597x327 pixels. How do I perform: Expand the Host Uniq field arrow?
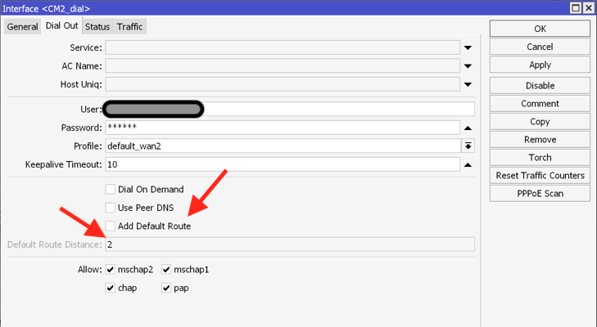[468, 84]
